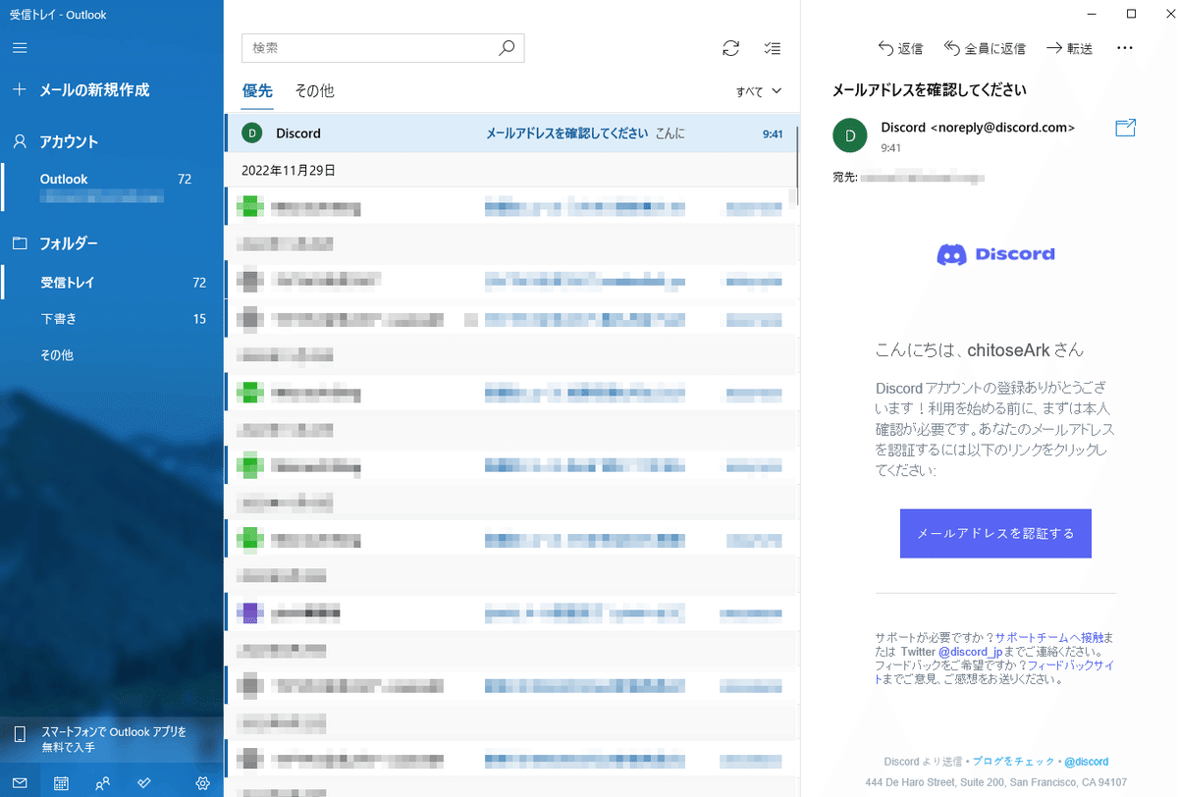The image size is (1178, 797).
Task: Open the Discord message in the list
Action: (x=511, y=133)
